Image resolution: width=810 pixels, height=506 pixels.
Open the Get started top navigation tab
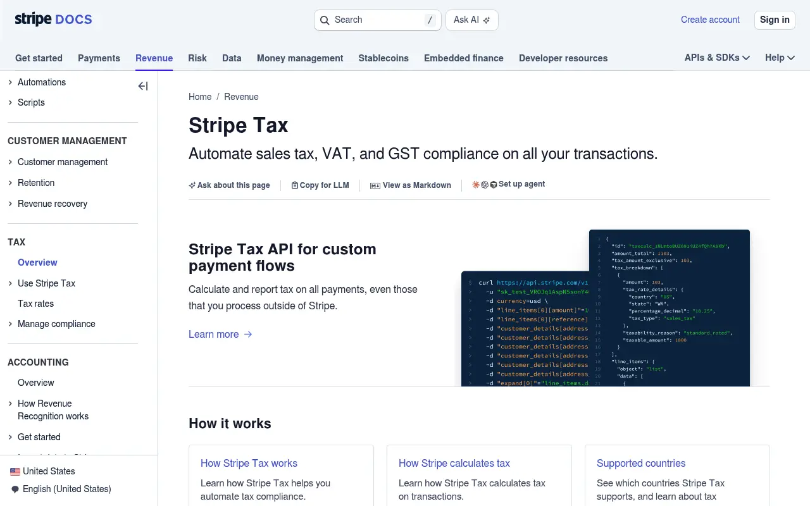[39, 58]
